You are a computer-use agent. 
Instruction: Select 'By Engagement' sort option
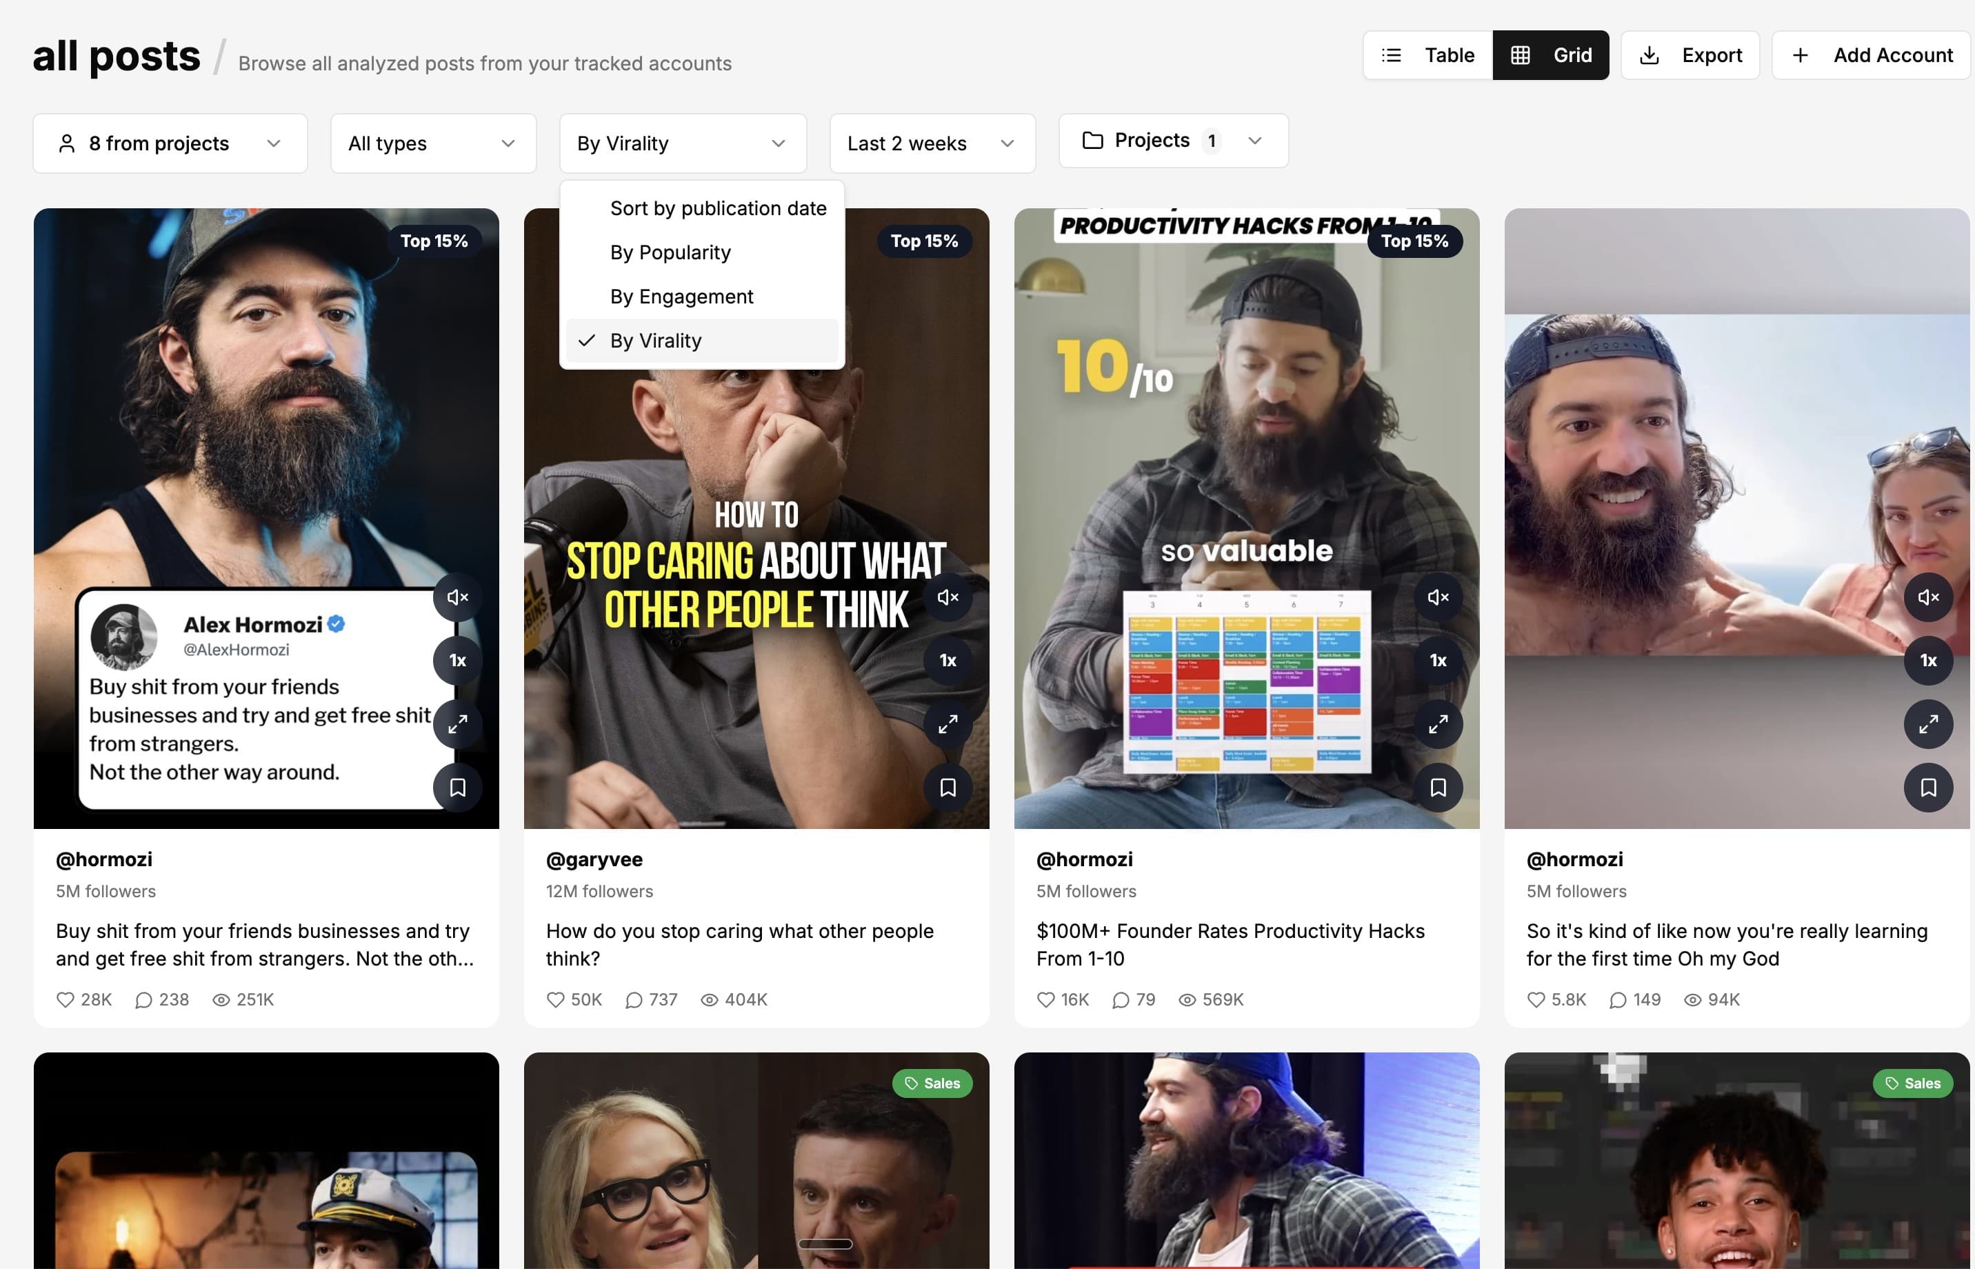point(702,297)
